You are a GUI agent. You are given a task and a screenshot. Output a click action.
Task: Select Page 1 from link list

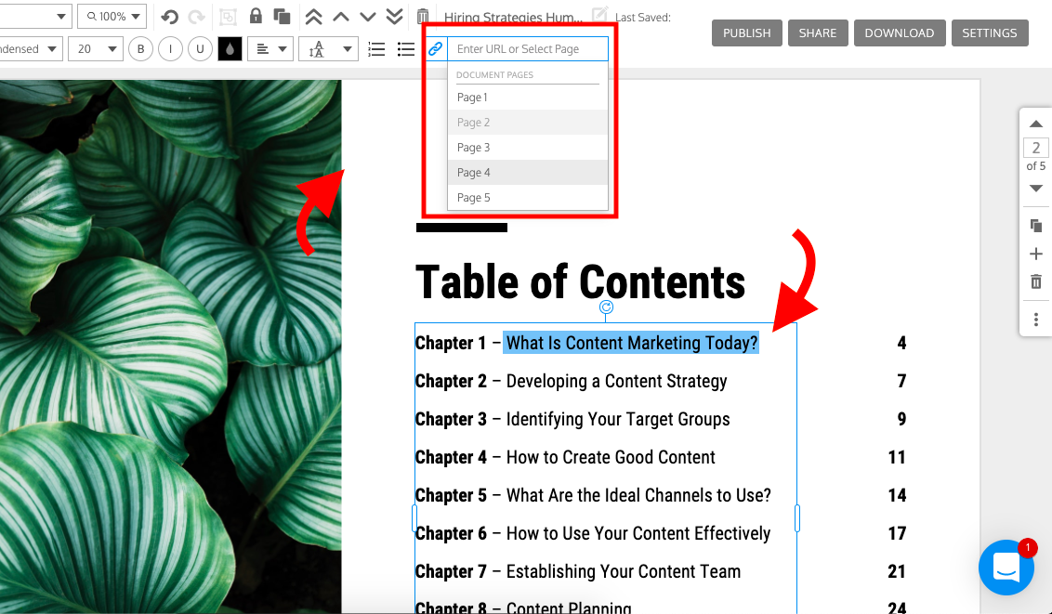tap(527, 98)
